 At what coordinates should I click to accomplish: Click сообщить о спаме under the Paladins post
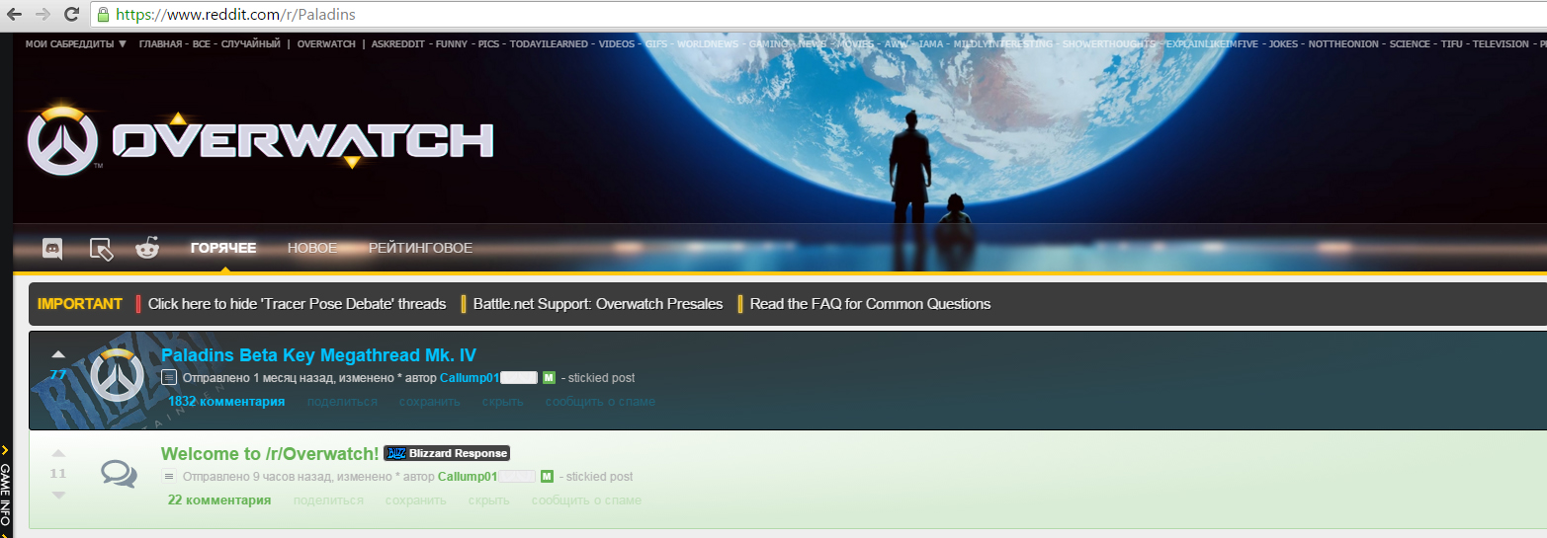[x=600, y=402]
